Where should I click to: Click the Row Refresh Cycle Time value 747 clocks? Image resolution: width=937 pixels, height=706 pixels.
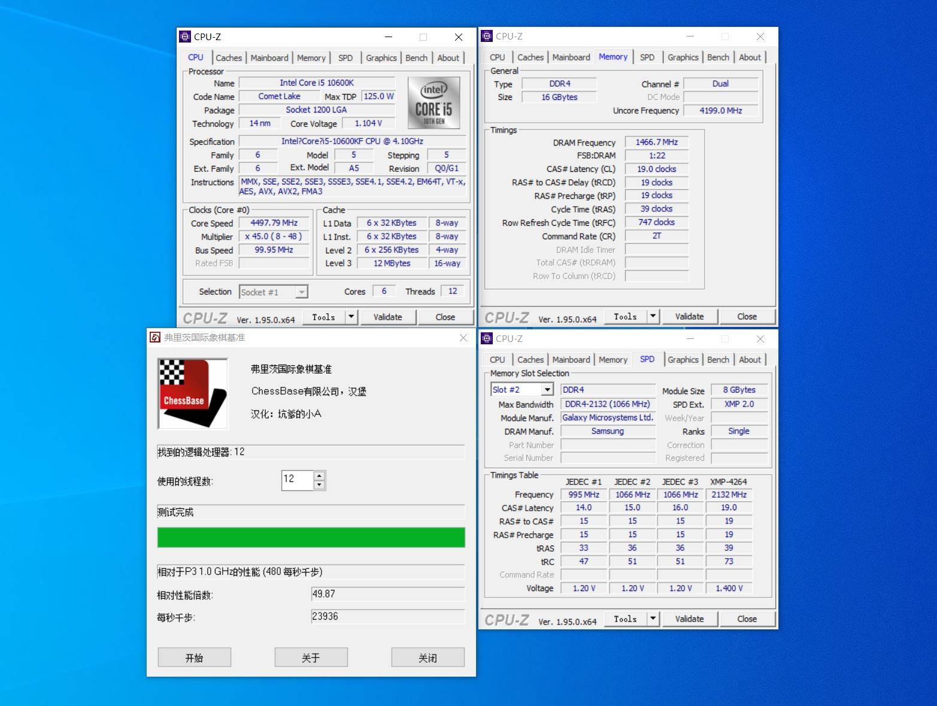tap(657, 222)
